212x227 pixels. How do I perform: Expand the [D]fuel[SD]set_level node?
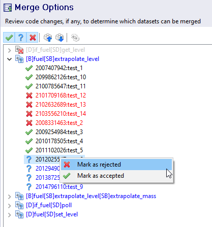10,215
